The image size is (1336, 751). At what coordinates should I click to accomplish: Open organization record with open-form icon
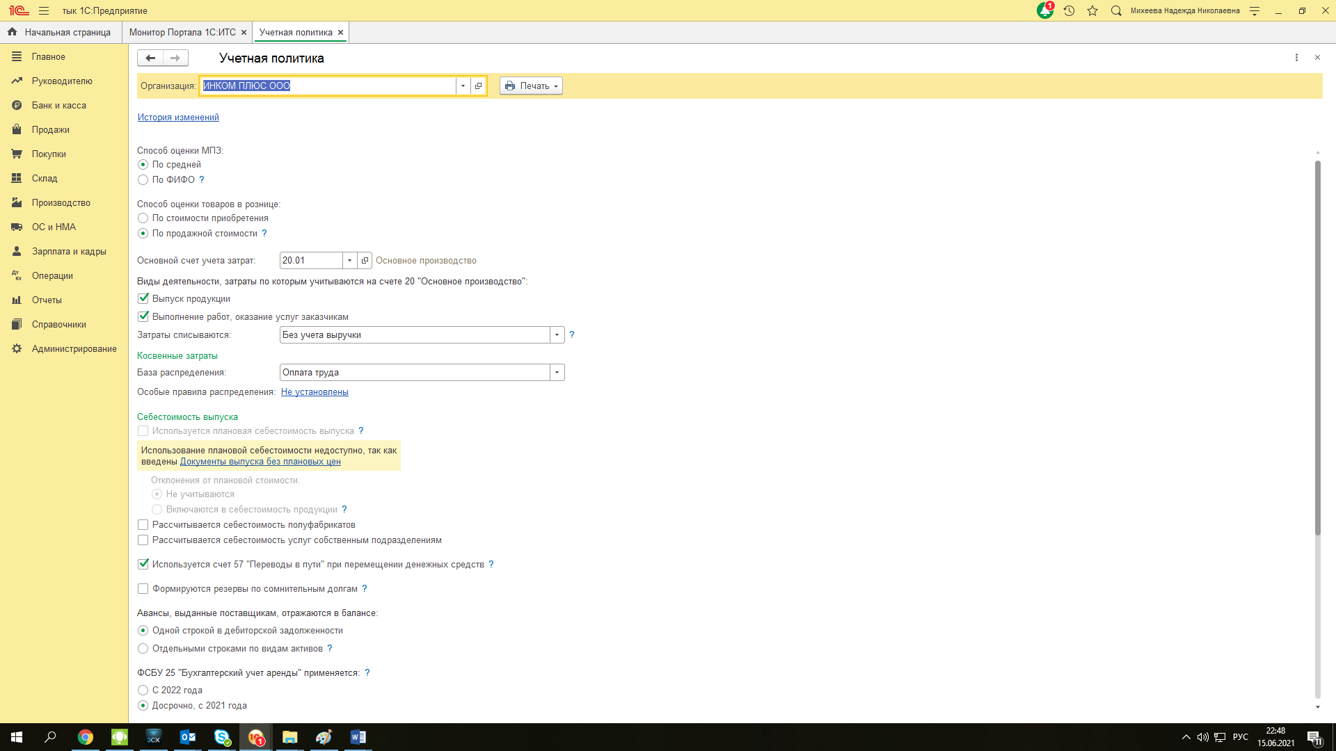point(478,86)
